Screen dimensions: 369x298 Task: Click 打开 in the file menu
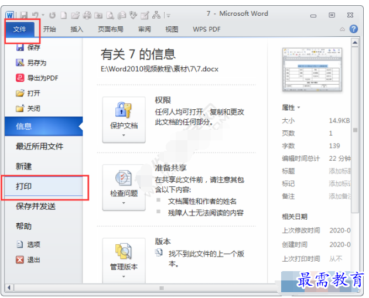pyautogui.click(x=28, y=93)
